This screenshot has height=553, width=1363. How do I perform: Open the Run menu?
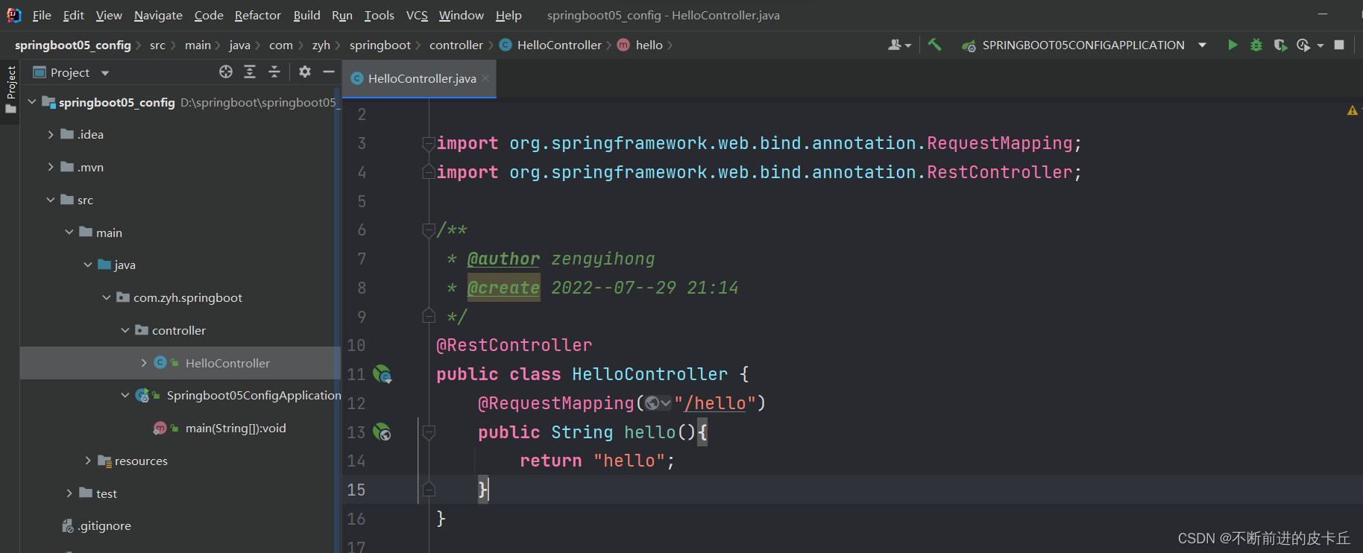pos(342,15)
